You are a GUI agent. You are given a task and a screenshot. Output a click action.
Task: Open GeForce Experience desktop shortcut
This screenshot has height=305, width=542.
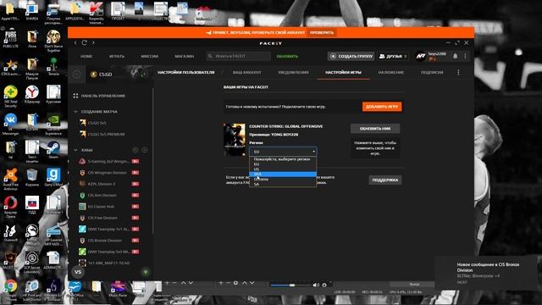click(53, 124)
